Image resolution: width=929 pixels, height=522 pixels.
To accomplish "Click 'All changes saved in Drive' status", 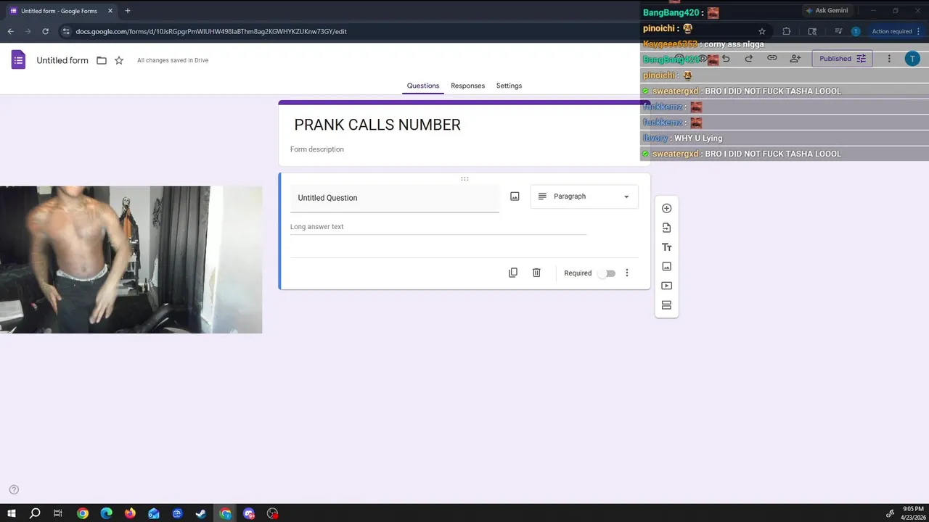I will (173, 60).
